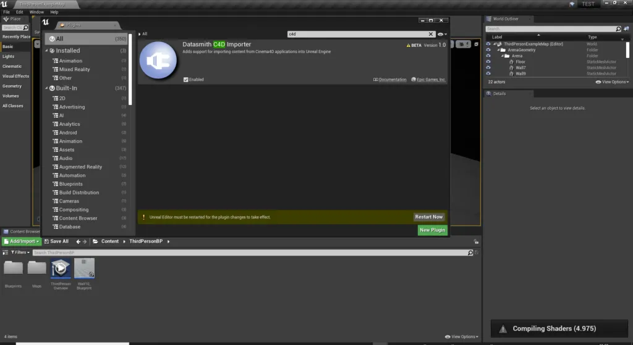This screenshot has width=633, height=345.
Task: Open the Window menu
Action: [36, 12]
